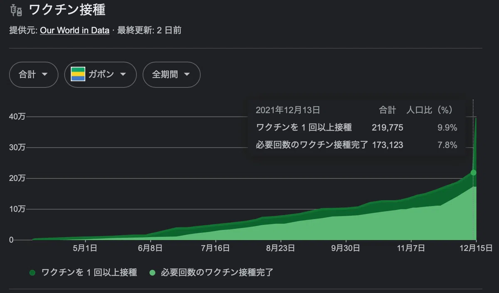The image size is (499, 293).
Task: Click the arrow next to ガボン
Action: [123, 74]
